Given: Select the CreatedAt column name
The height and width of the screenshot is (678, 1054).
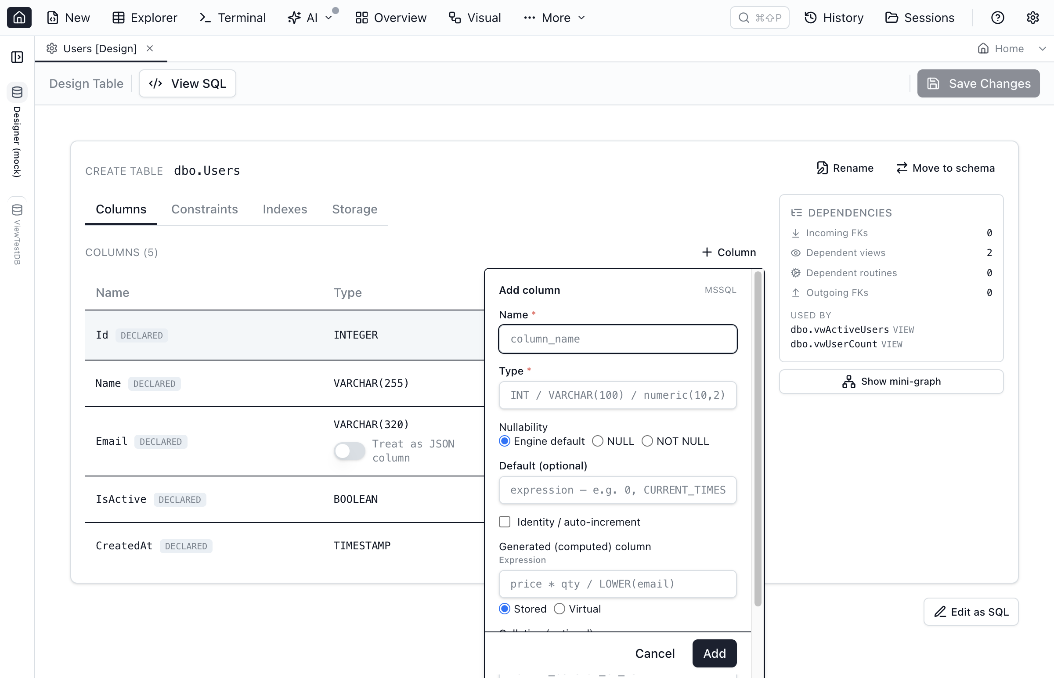Looking at the screenshot, I should [124, 545].
